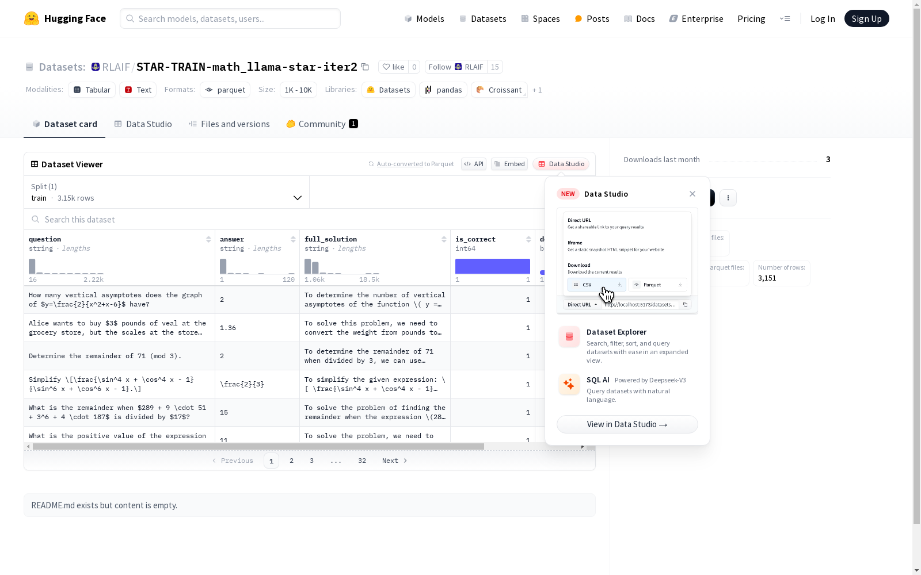The image size is (921, 575).
Task: Click the RLAIF organization avatar icon
Action: pyautogui.click(x=96, y=67)
